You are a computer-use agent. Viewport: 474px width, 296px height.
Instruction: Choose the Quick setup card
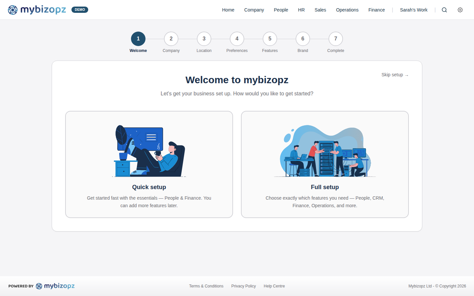click(149, 164)
